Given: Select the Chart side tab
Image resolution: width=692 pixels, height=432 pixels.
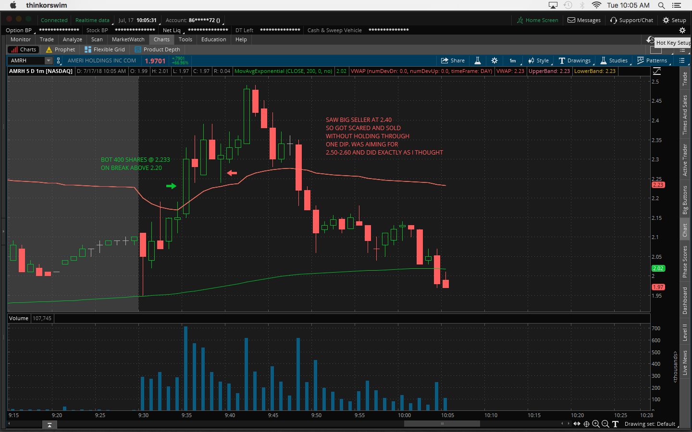Looking at the screenshot, I should click(685, 230).
